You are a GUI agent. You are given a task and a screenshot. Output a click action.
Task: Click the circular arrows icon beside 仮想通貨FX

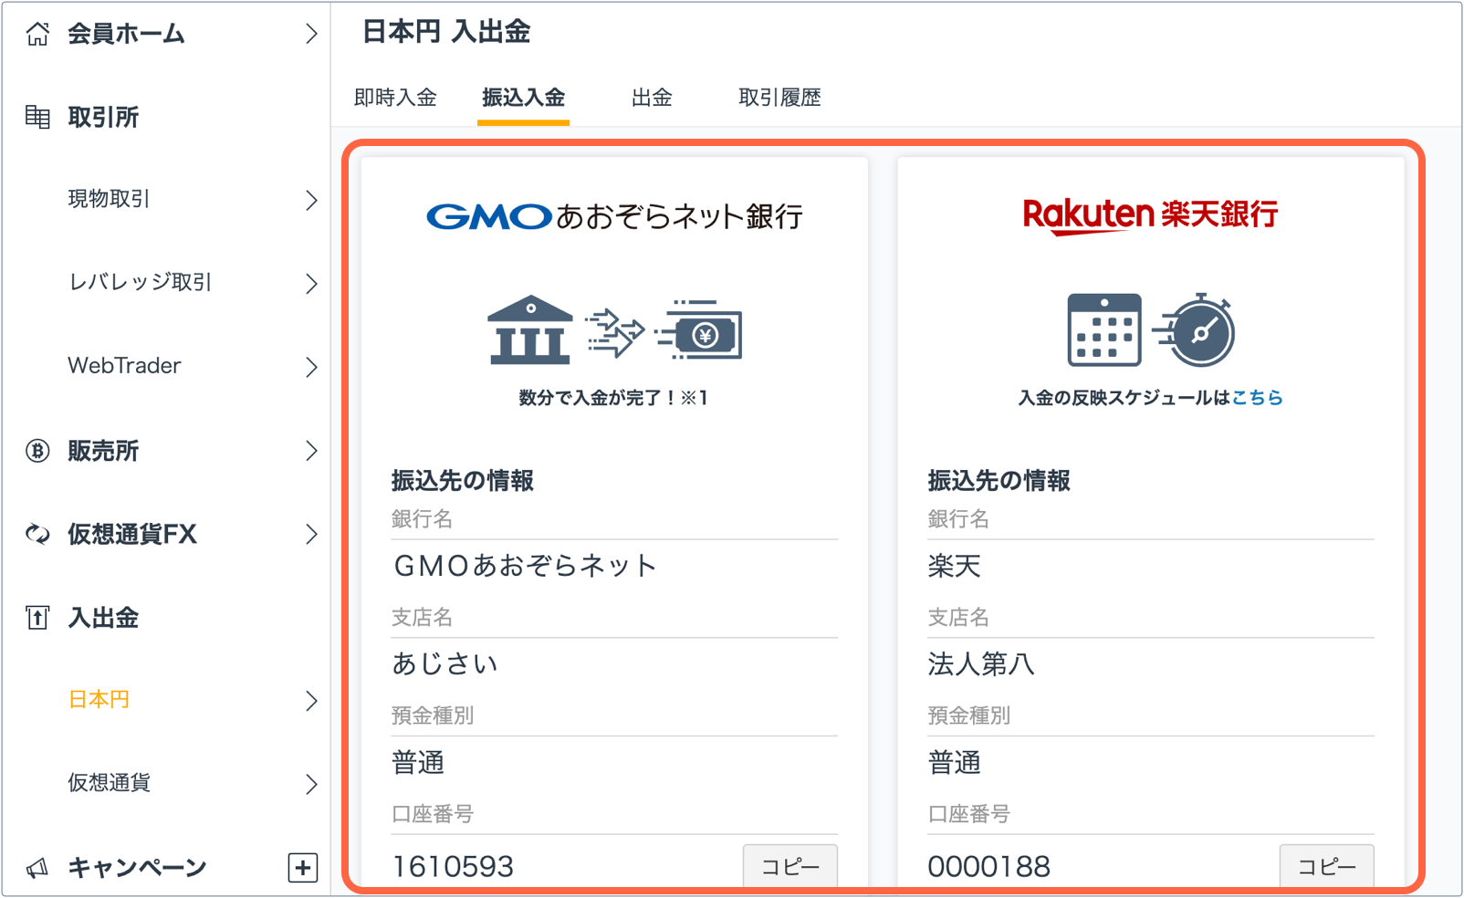37,534
